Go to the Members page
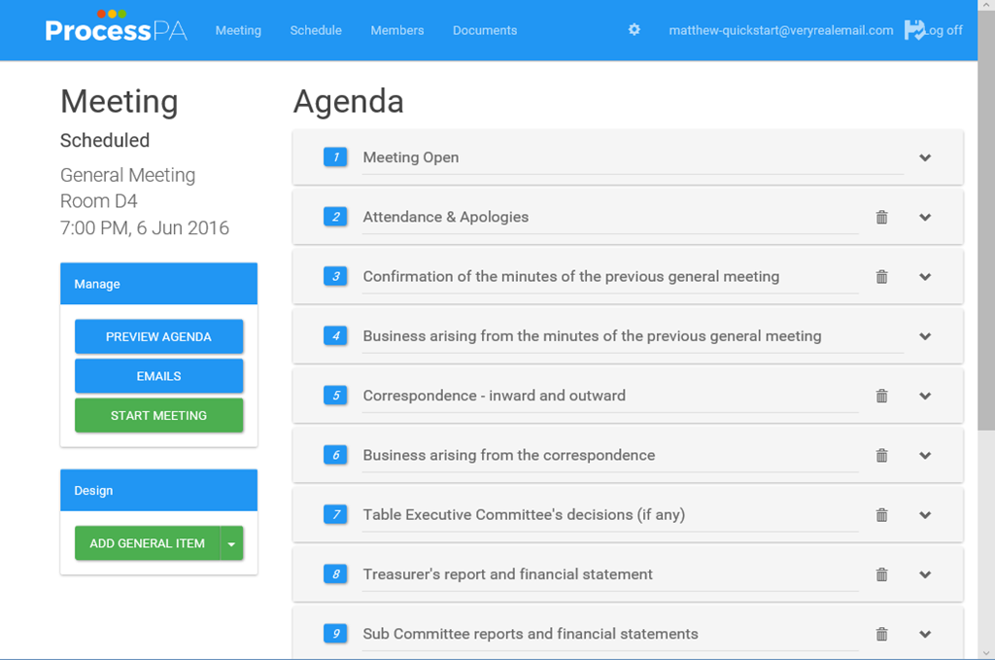The width and height of the screenshot is (995, 660). 396,30
